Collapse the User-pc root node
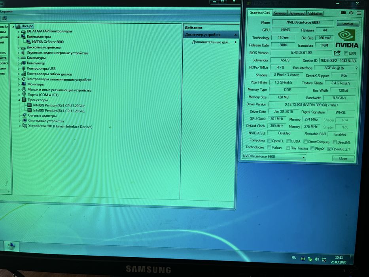 [x=13, y=27]
